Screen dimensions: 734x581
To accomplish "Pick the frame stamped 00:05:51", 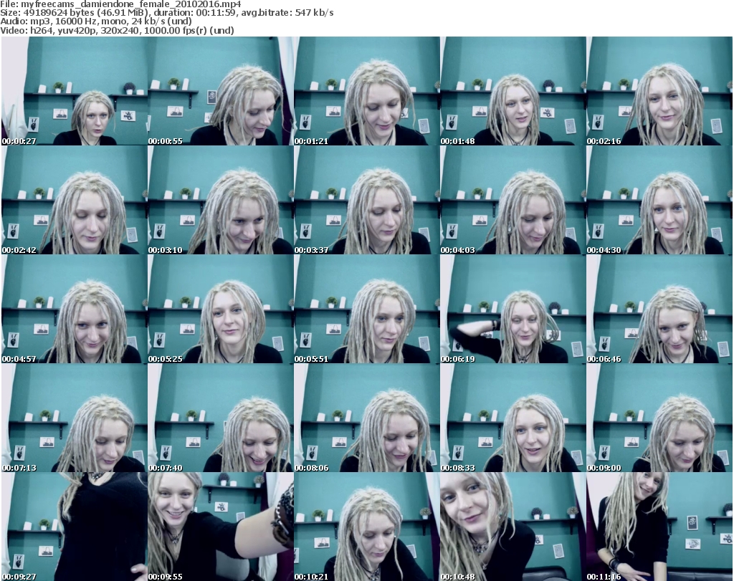I will click(366, 309).
